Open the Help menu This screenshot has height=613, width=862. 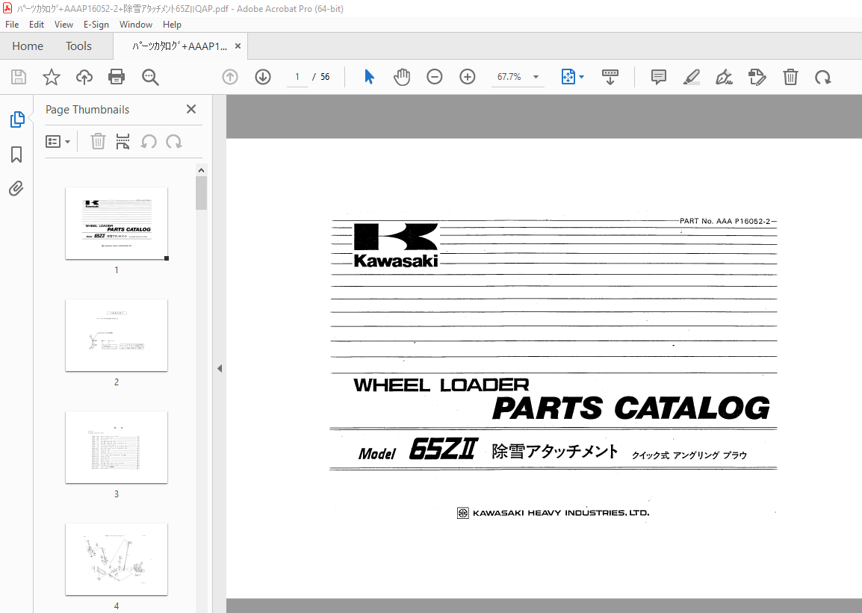172,25
